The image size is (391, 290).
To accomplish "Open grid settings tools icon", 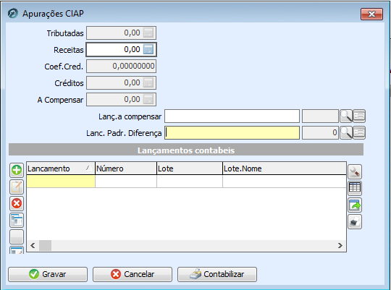I will click(x=355, y=171).
